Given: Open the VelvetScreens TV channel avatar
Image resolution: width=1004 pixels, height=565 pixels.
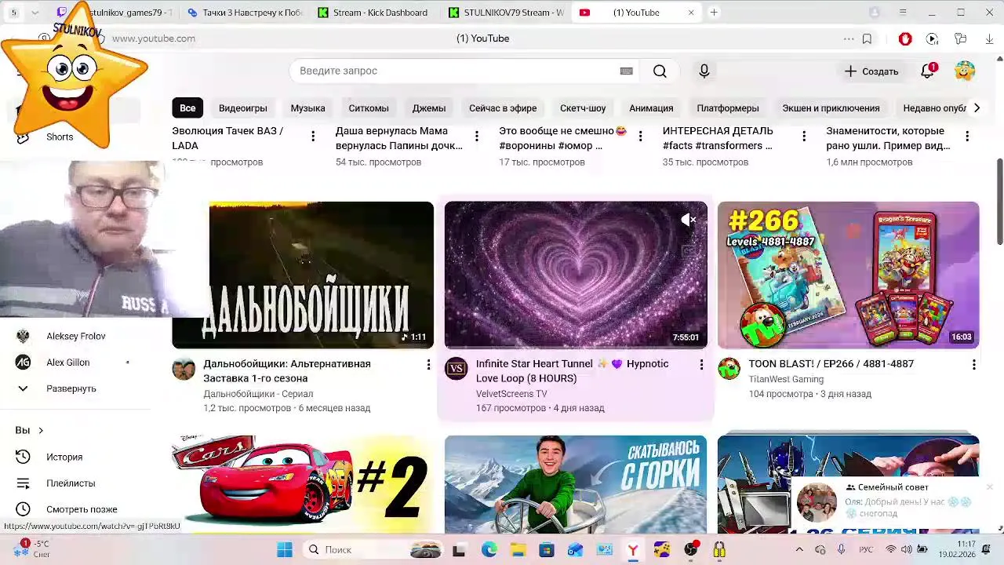Looking at the screenshot, I should point(456,369).
